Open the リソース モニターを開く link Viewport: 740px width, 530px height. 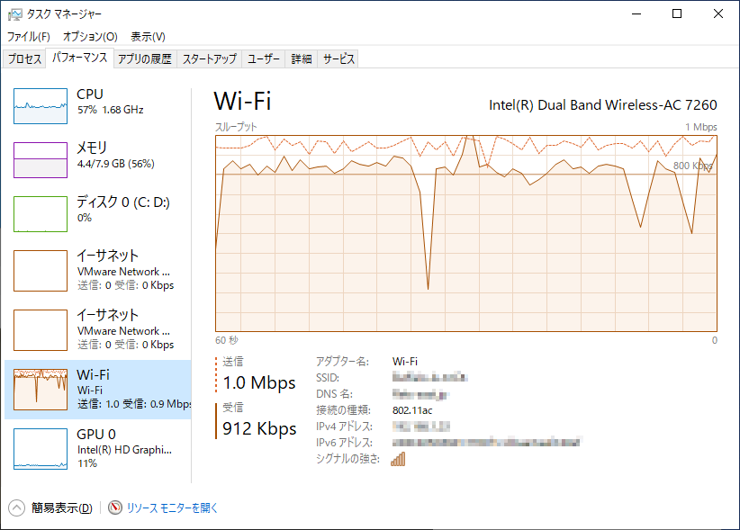point(172,508)
